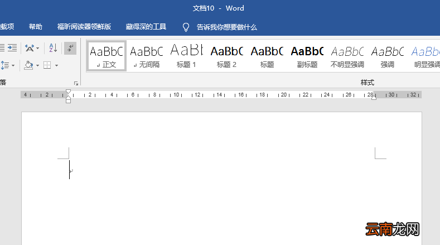This screenshot has height=245, width=440.
Task: Toggle show/hide paragraph marks button
Action: 70,48
